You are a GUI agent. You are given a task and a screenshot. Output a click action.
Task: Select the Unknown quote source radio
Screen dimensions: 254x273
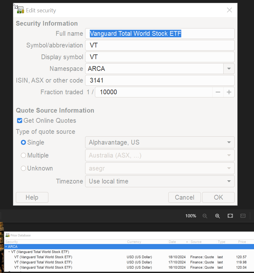[x=23, y=168]
